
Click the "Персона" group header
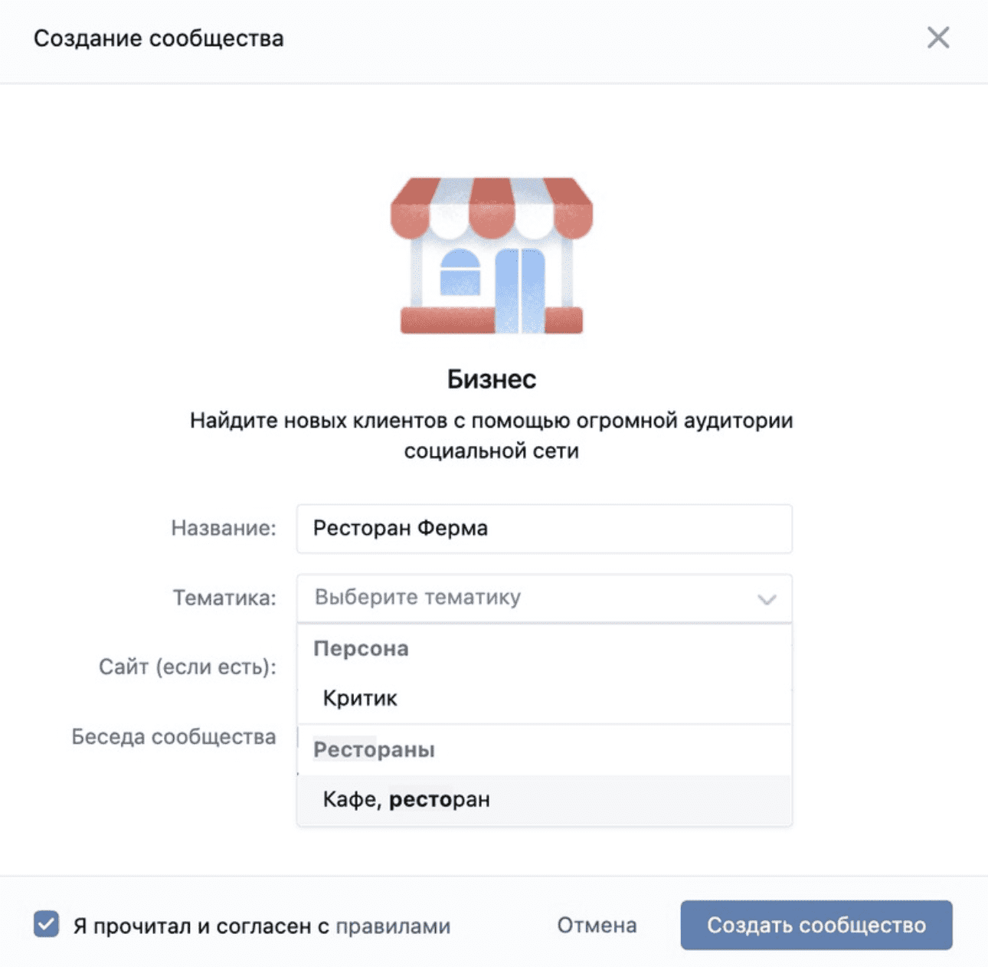coord(361,648)
